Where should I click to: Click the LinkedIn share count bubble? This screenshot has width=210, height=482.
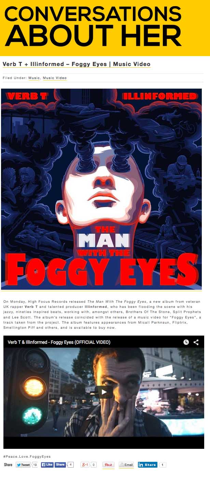tap(163, 465)
